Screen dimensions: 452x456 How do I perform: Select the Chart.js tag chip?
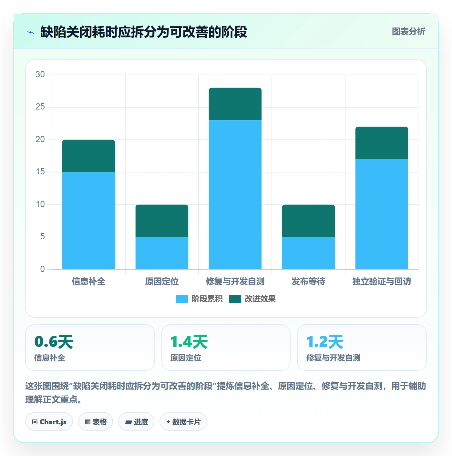49,421
